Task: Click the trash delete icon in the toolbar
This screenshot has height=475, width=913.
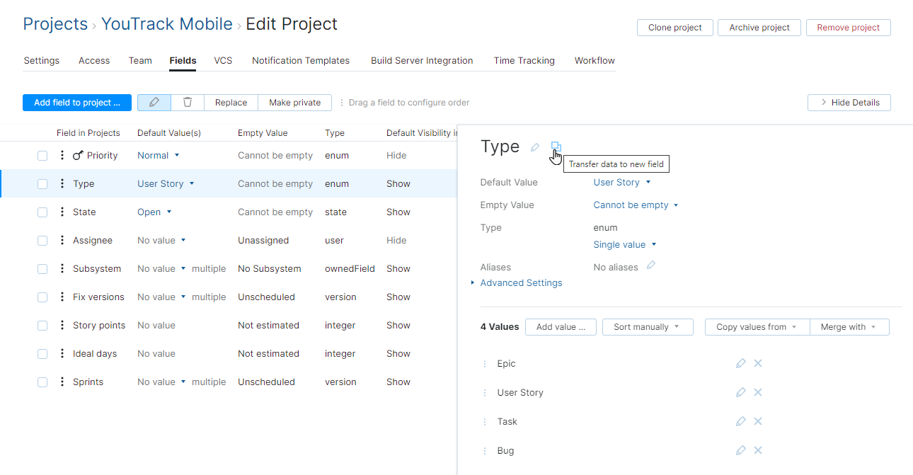Action: click(x=187, y=102)
